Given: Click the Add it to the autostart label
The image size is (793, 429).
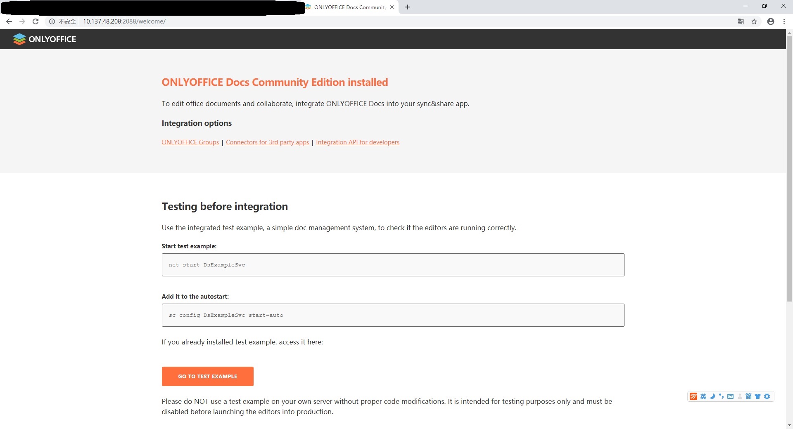Looking at the screenshot, I should click(195, 297).
